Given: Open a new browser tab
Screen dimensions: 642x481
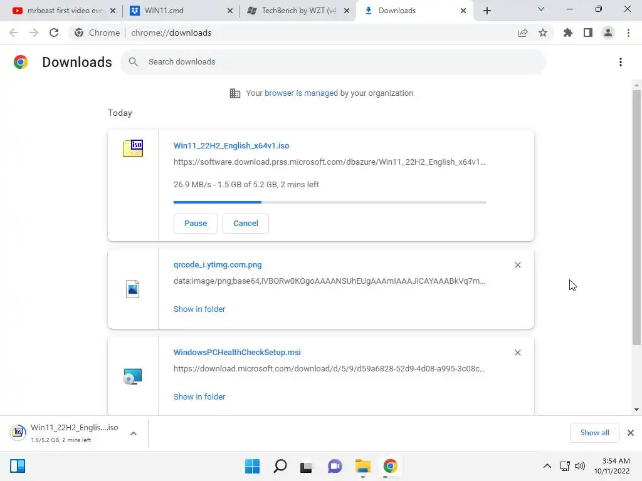Looking at the screenshot, I should point(487,11).
